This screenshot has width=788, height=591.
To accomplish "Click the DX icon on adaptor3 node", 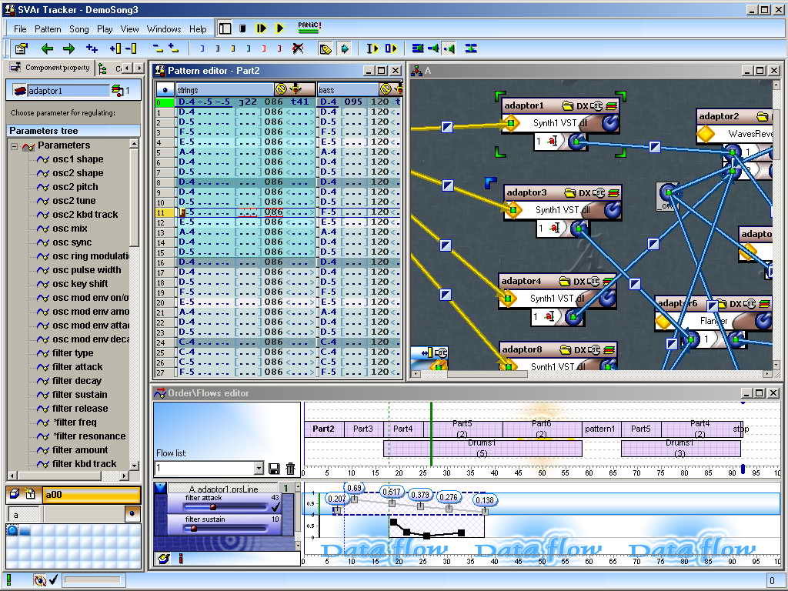I will (x=585, y=192).
